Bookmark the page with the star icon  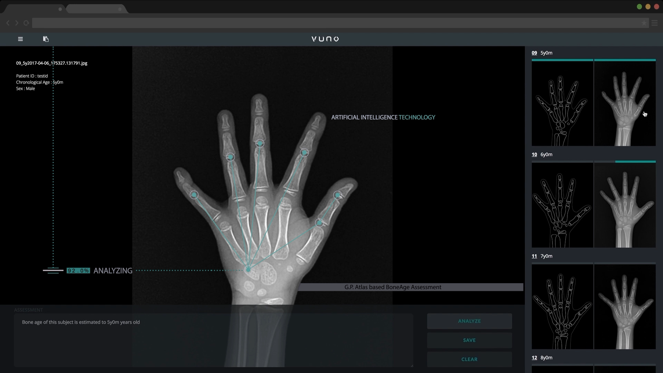pyautogui.click(x=644, y=23)
